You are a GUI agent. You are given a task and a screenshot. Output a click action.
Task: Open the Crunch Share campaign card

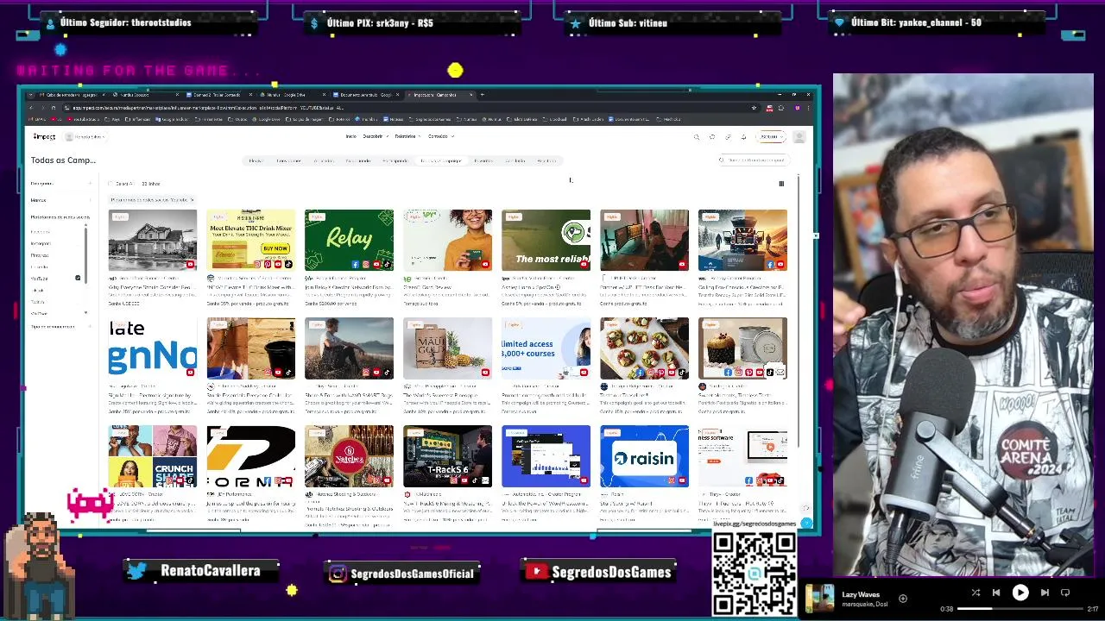click(x=152, y=456)
